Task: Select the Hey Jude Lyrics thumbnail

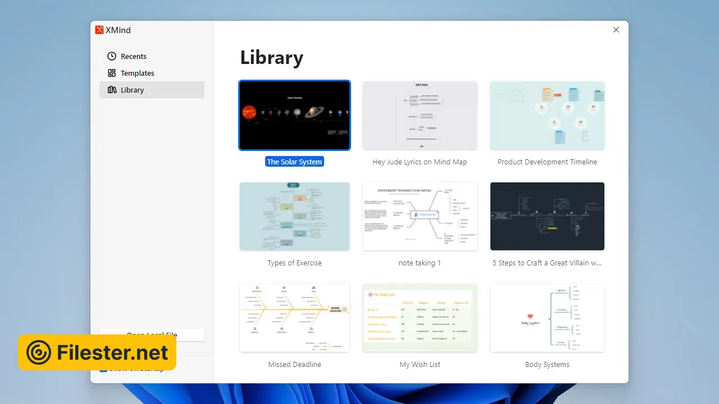Action: pos(420,115)
